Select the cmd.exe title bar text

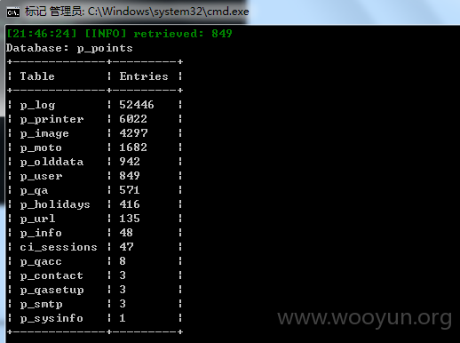pos(137,12)
